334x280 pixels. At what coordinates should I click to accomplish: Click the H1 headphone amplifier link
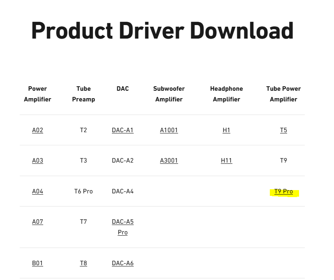pyautogui.click(x=226, y=130)
